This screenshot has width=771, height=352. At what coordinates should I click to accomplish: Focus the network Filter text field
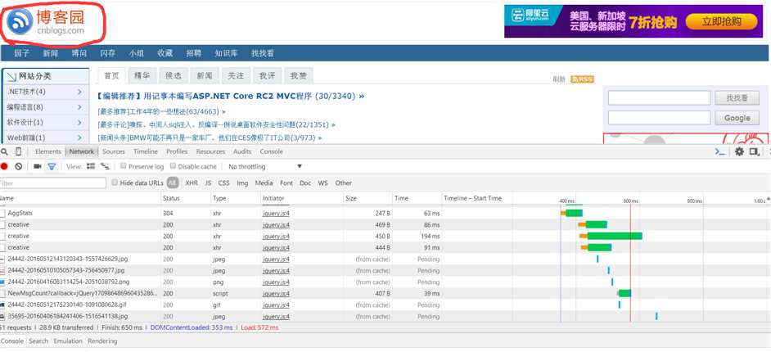52,183
